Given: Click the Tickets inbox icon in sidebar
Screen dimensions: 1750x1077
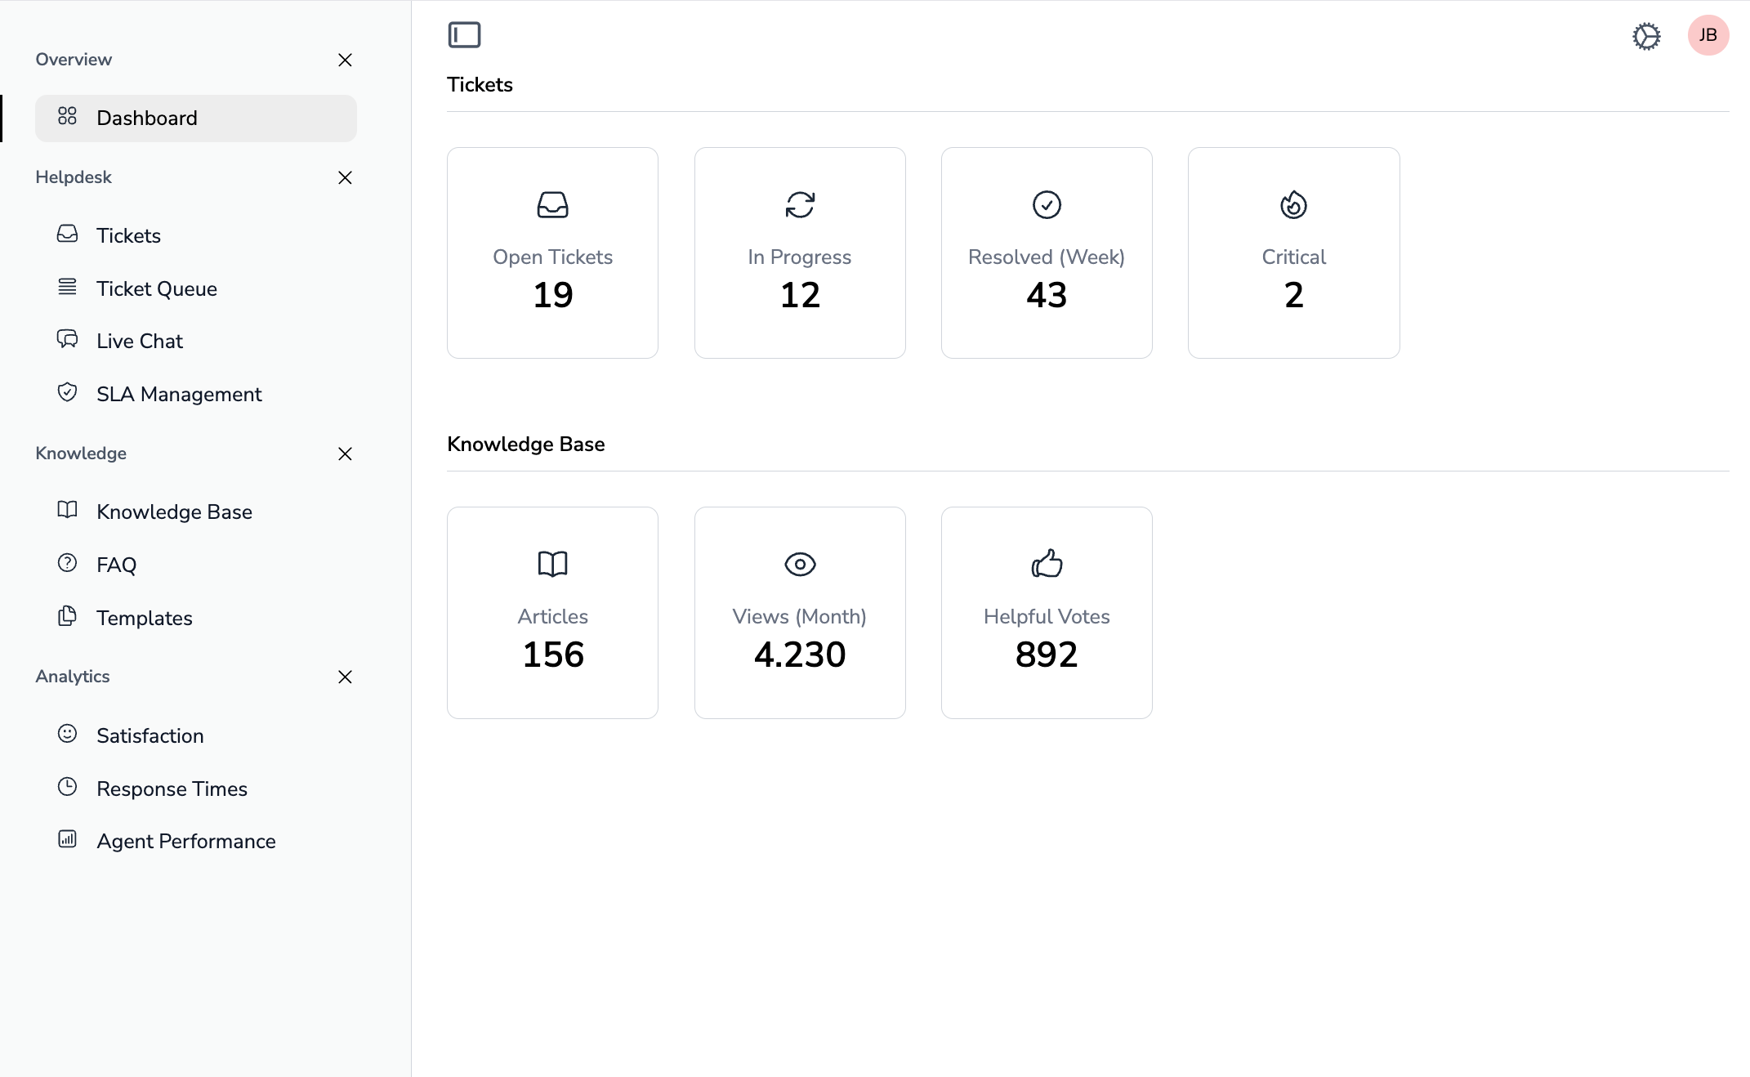Looking at the screenshot, I should [67, 235].
